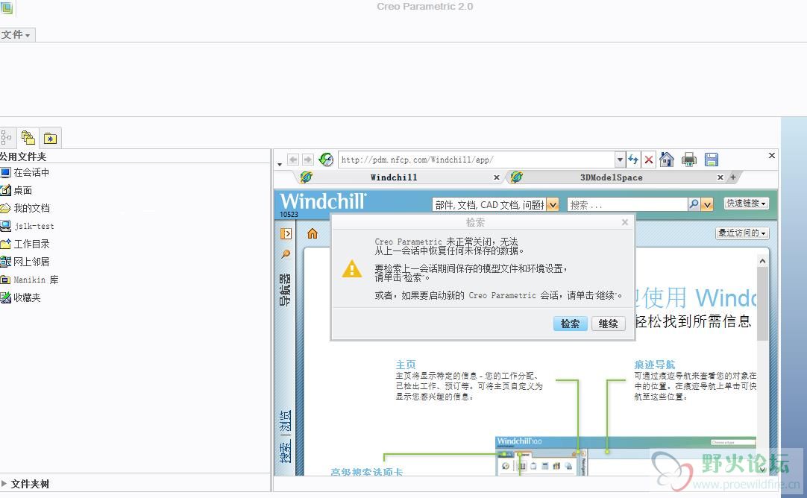Open 我的文档 folder entry

click(x=26, y=208)
